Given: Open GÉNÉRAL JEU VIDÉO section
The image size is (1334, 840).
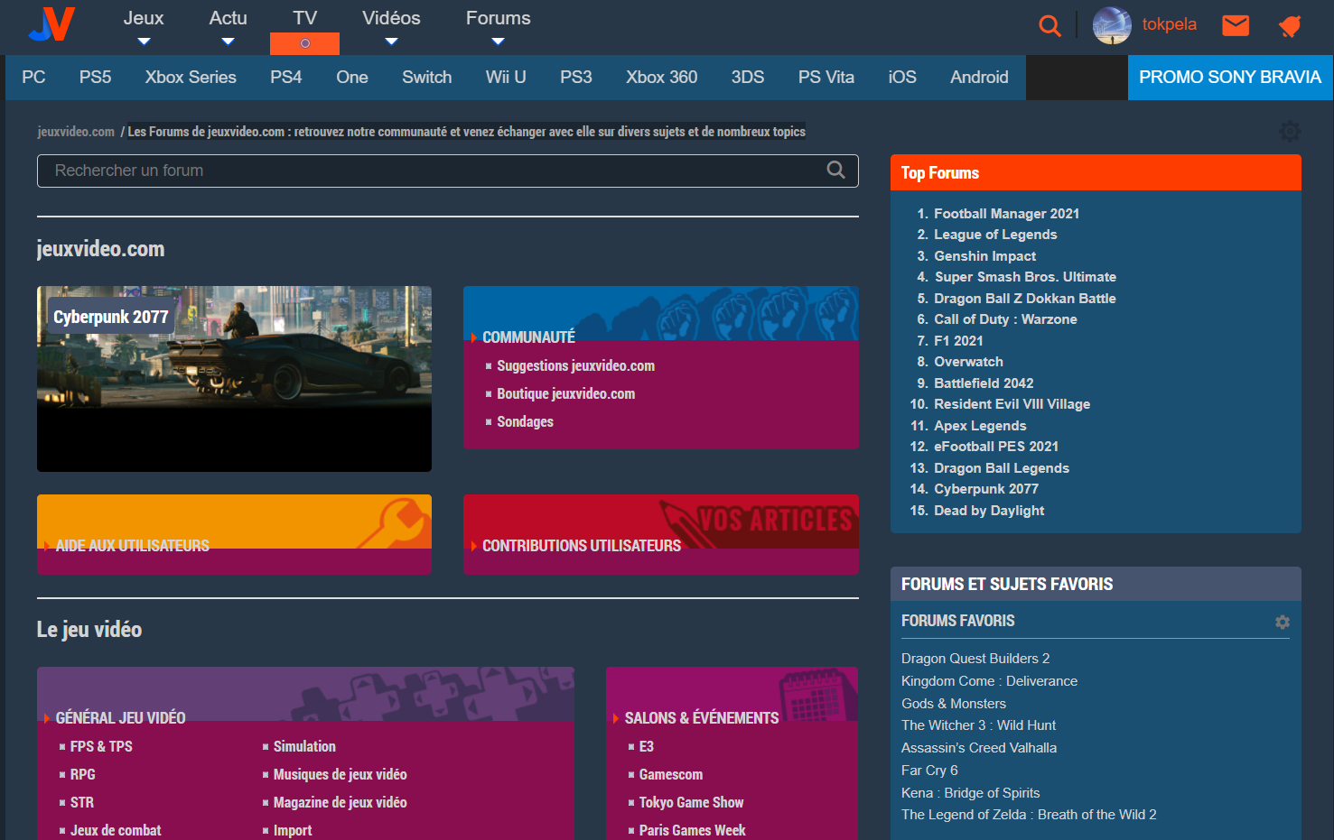Looking at the screenshot, I should [120, 718].
